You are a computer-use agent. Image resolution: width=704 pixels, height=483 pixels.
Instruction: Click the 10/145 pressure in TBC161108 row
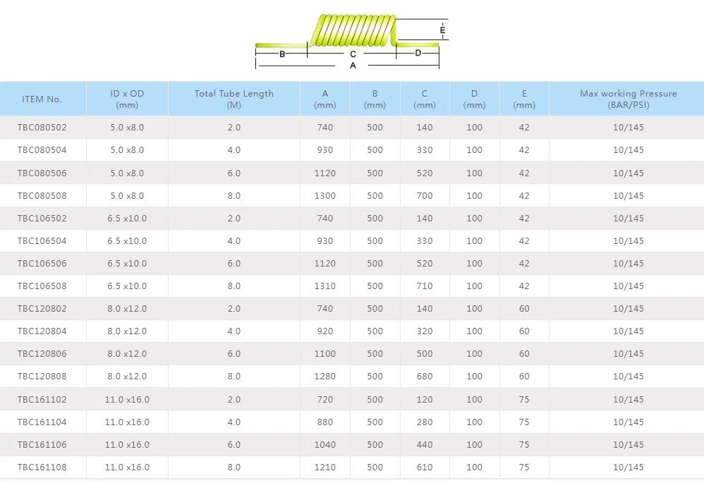click(x=628, y=467)
